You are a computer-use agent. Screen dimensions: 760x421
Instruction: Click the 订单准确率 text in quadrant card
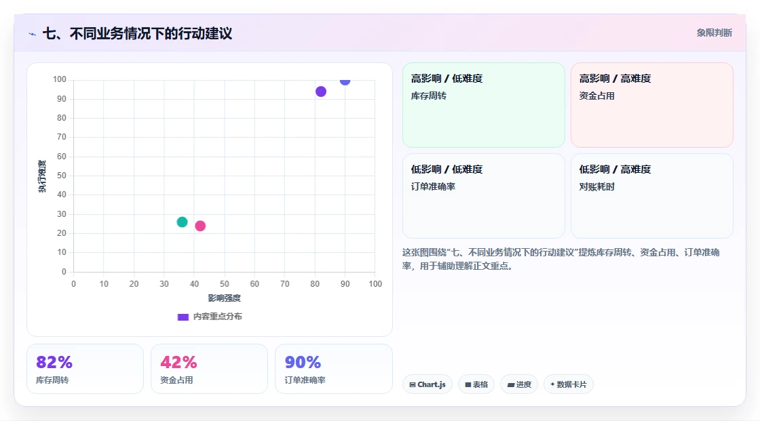pos(434,186)
